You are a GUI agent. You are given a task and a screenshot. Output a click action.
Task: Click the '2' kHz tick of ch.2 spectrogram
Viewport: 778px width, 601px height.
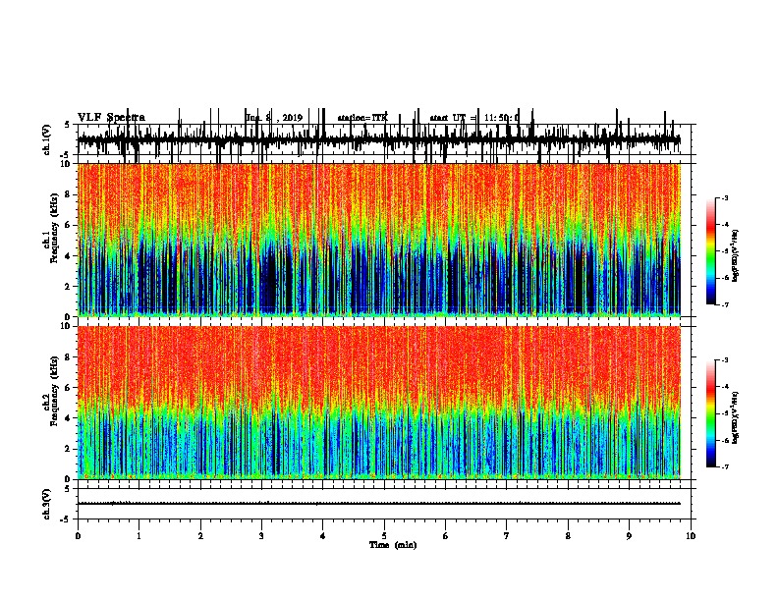pyautogui.click(x=69, y=449)
